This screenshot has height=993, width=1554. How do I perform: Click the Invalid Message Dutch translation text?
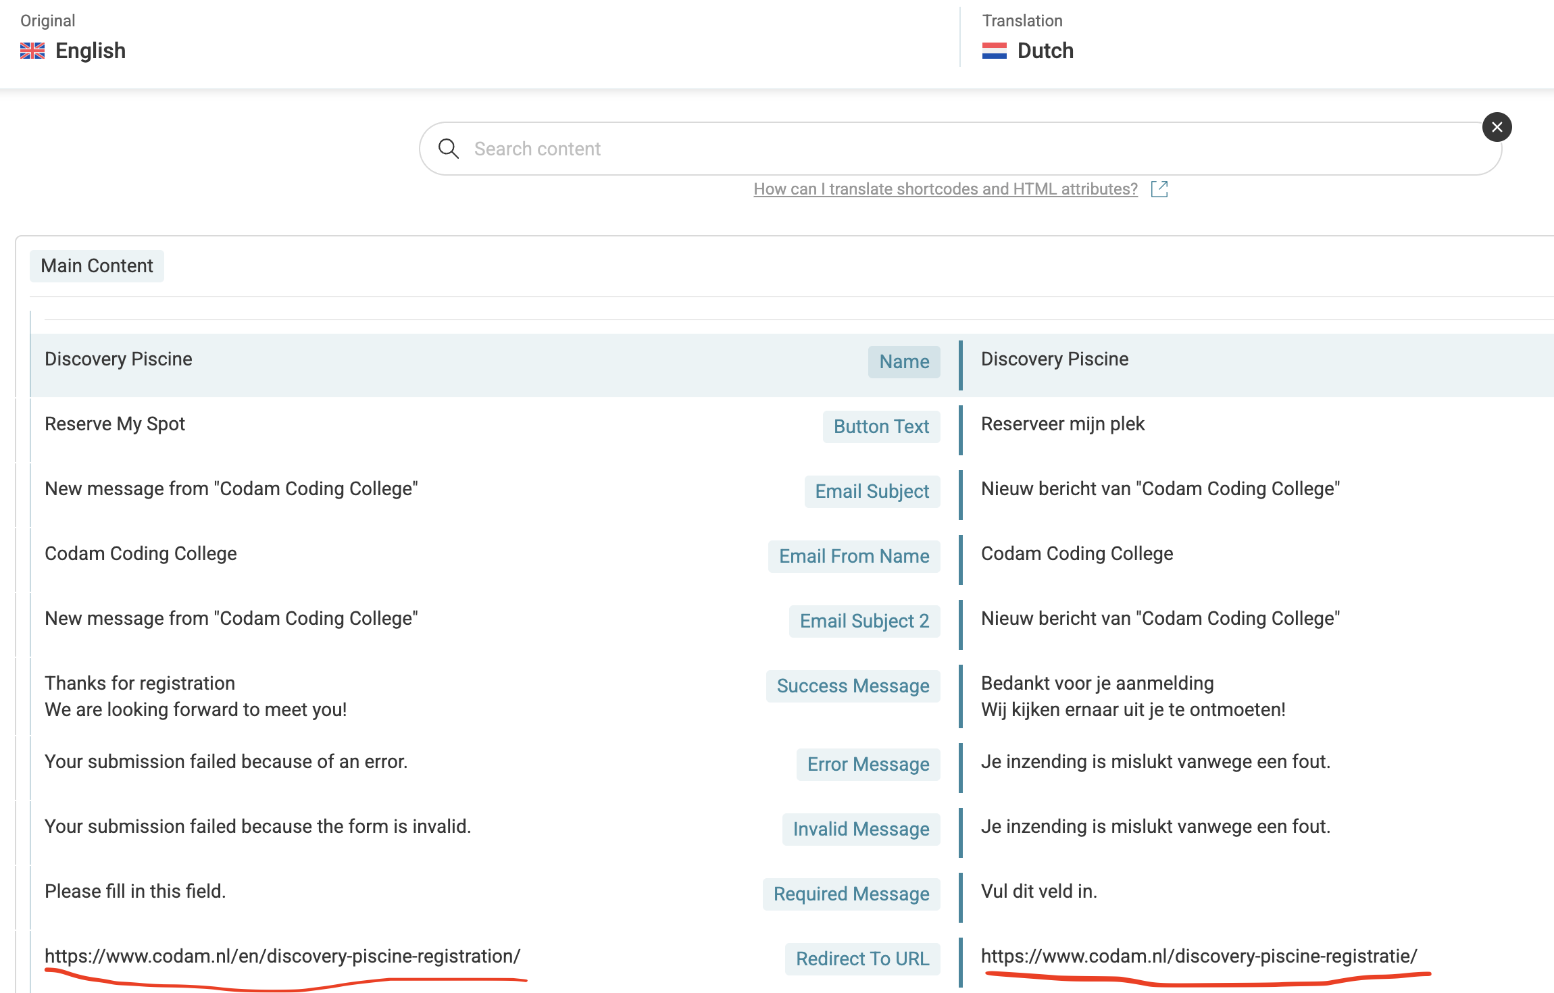[1155, 826]
